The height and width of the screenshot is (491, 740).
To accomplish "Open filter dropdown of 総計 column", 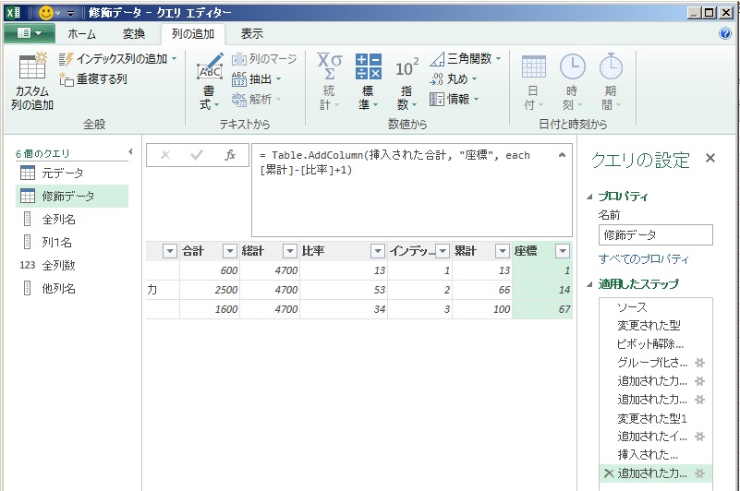I will (289, 251).
